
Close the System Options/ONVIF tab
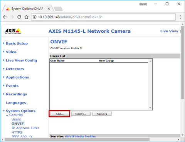(49, 9)
